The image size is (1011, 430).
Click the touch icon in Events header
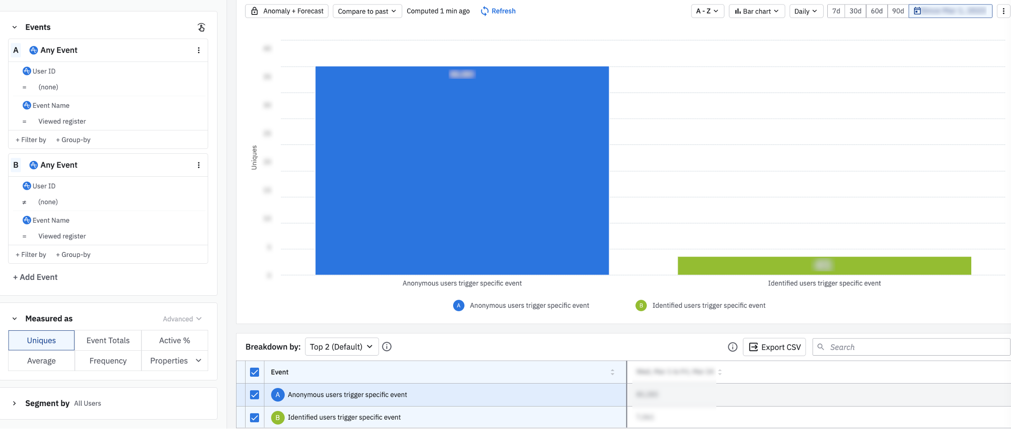(x=201, y=27)
